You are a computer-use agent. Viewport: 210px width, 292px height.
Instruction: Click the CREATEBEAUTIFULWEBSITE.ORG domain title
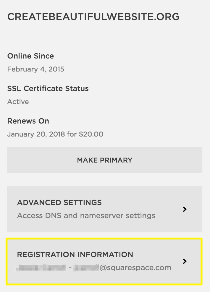pos(93,17)
